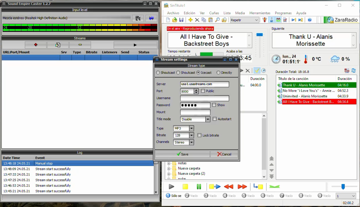The image size is (360, 207).
Task: Click Cancel in Stream settings
Action: pos(224,154)
